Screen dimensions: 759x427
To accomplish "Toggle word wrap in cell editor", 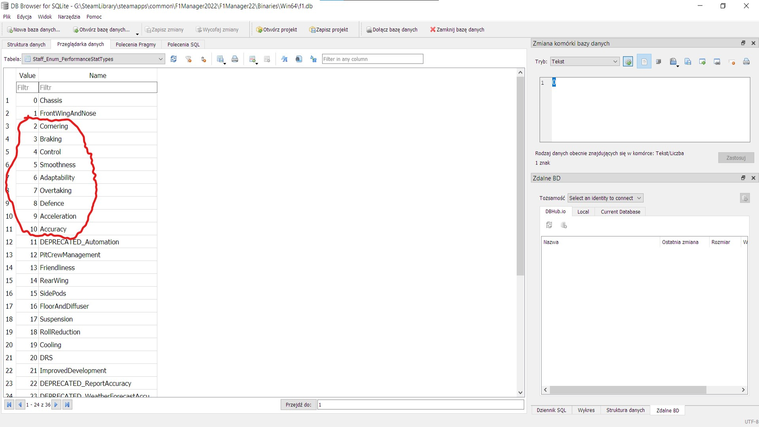I will (x=644, y=62).
